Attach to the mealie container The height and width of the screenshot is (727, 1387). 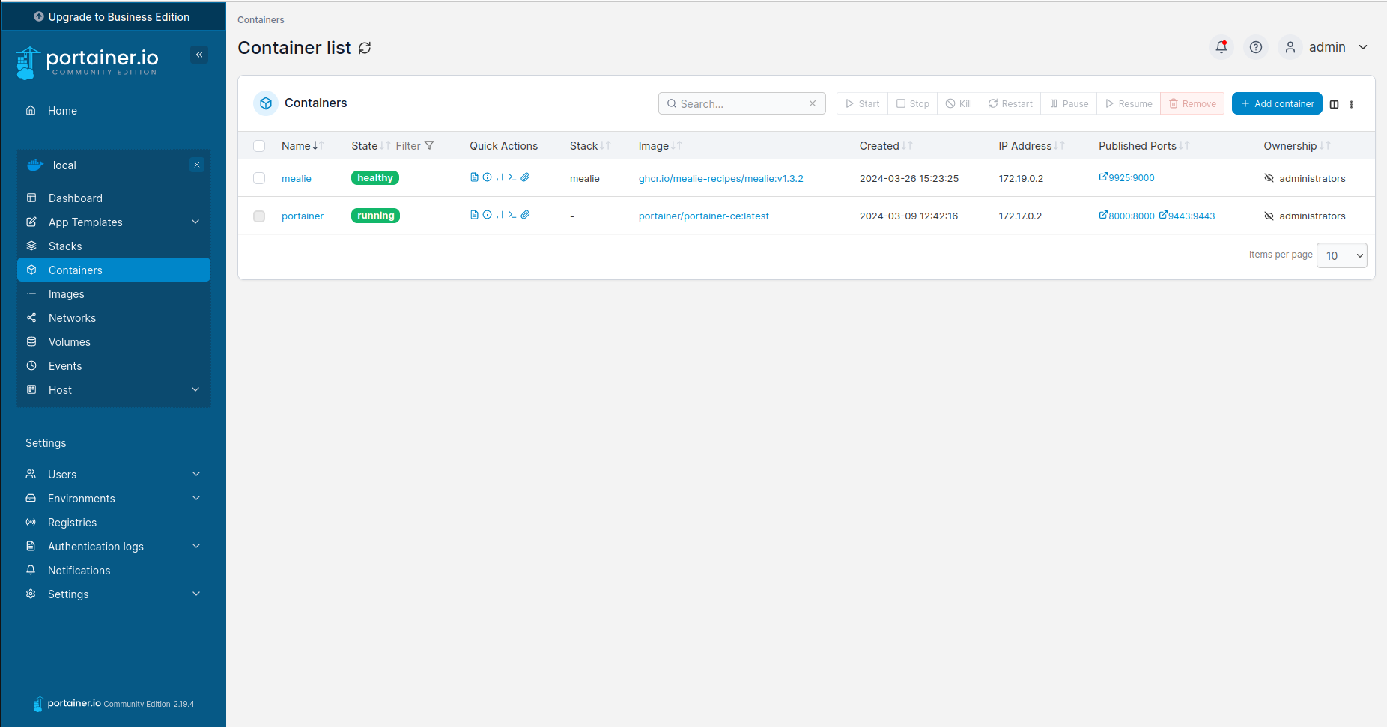[526, 177]
